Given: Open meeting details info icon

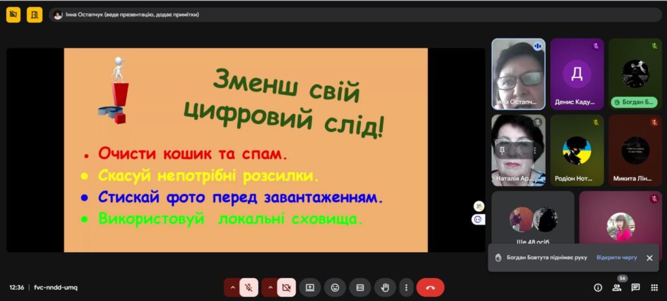Looking at the screenshot, I should pyautogui.click(x=598, y=287).
